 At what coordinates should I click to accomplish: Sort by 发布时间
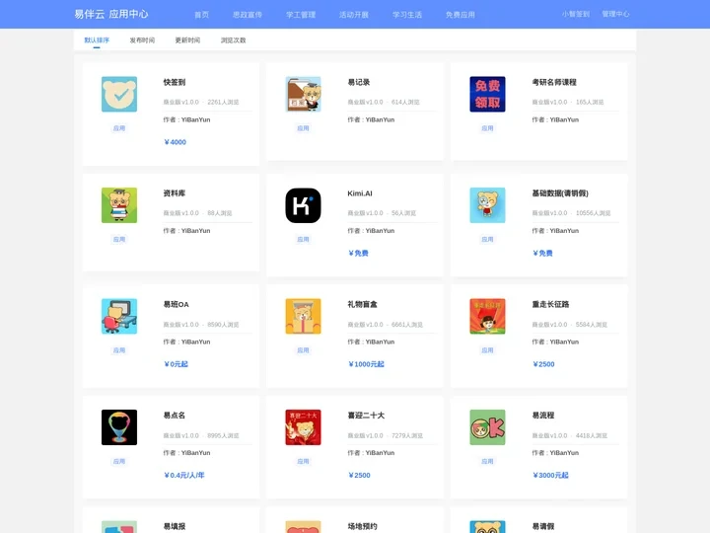point(142,40)
